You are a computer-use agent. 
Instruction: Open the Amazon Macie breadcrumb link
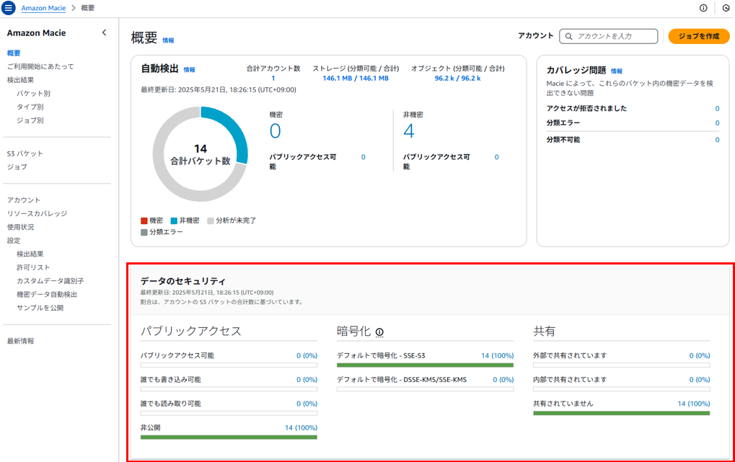[43, 8]
